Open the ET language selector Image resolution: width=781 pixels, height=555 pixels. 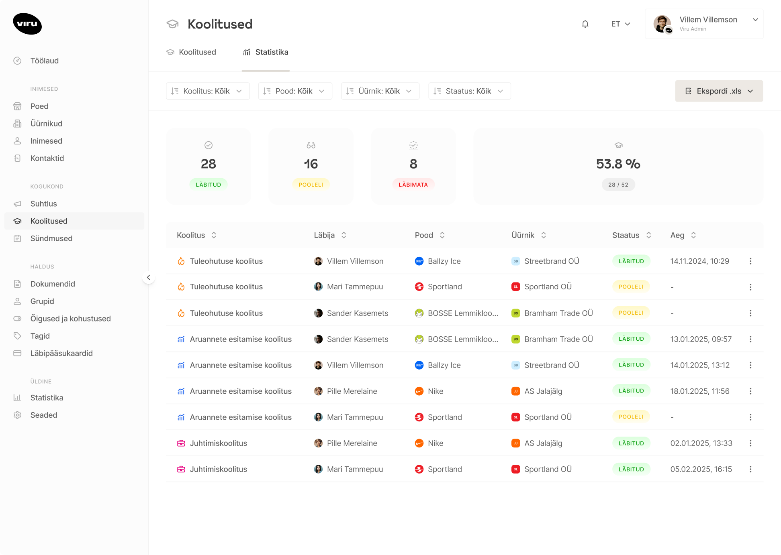(620, 24)
